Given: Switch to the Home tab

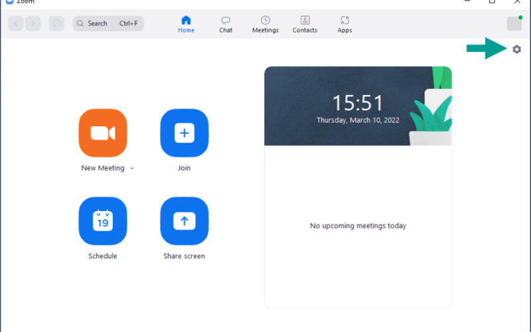Looking at the screenshot, I should [187, 25].
